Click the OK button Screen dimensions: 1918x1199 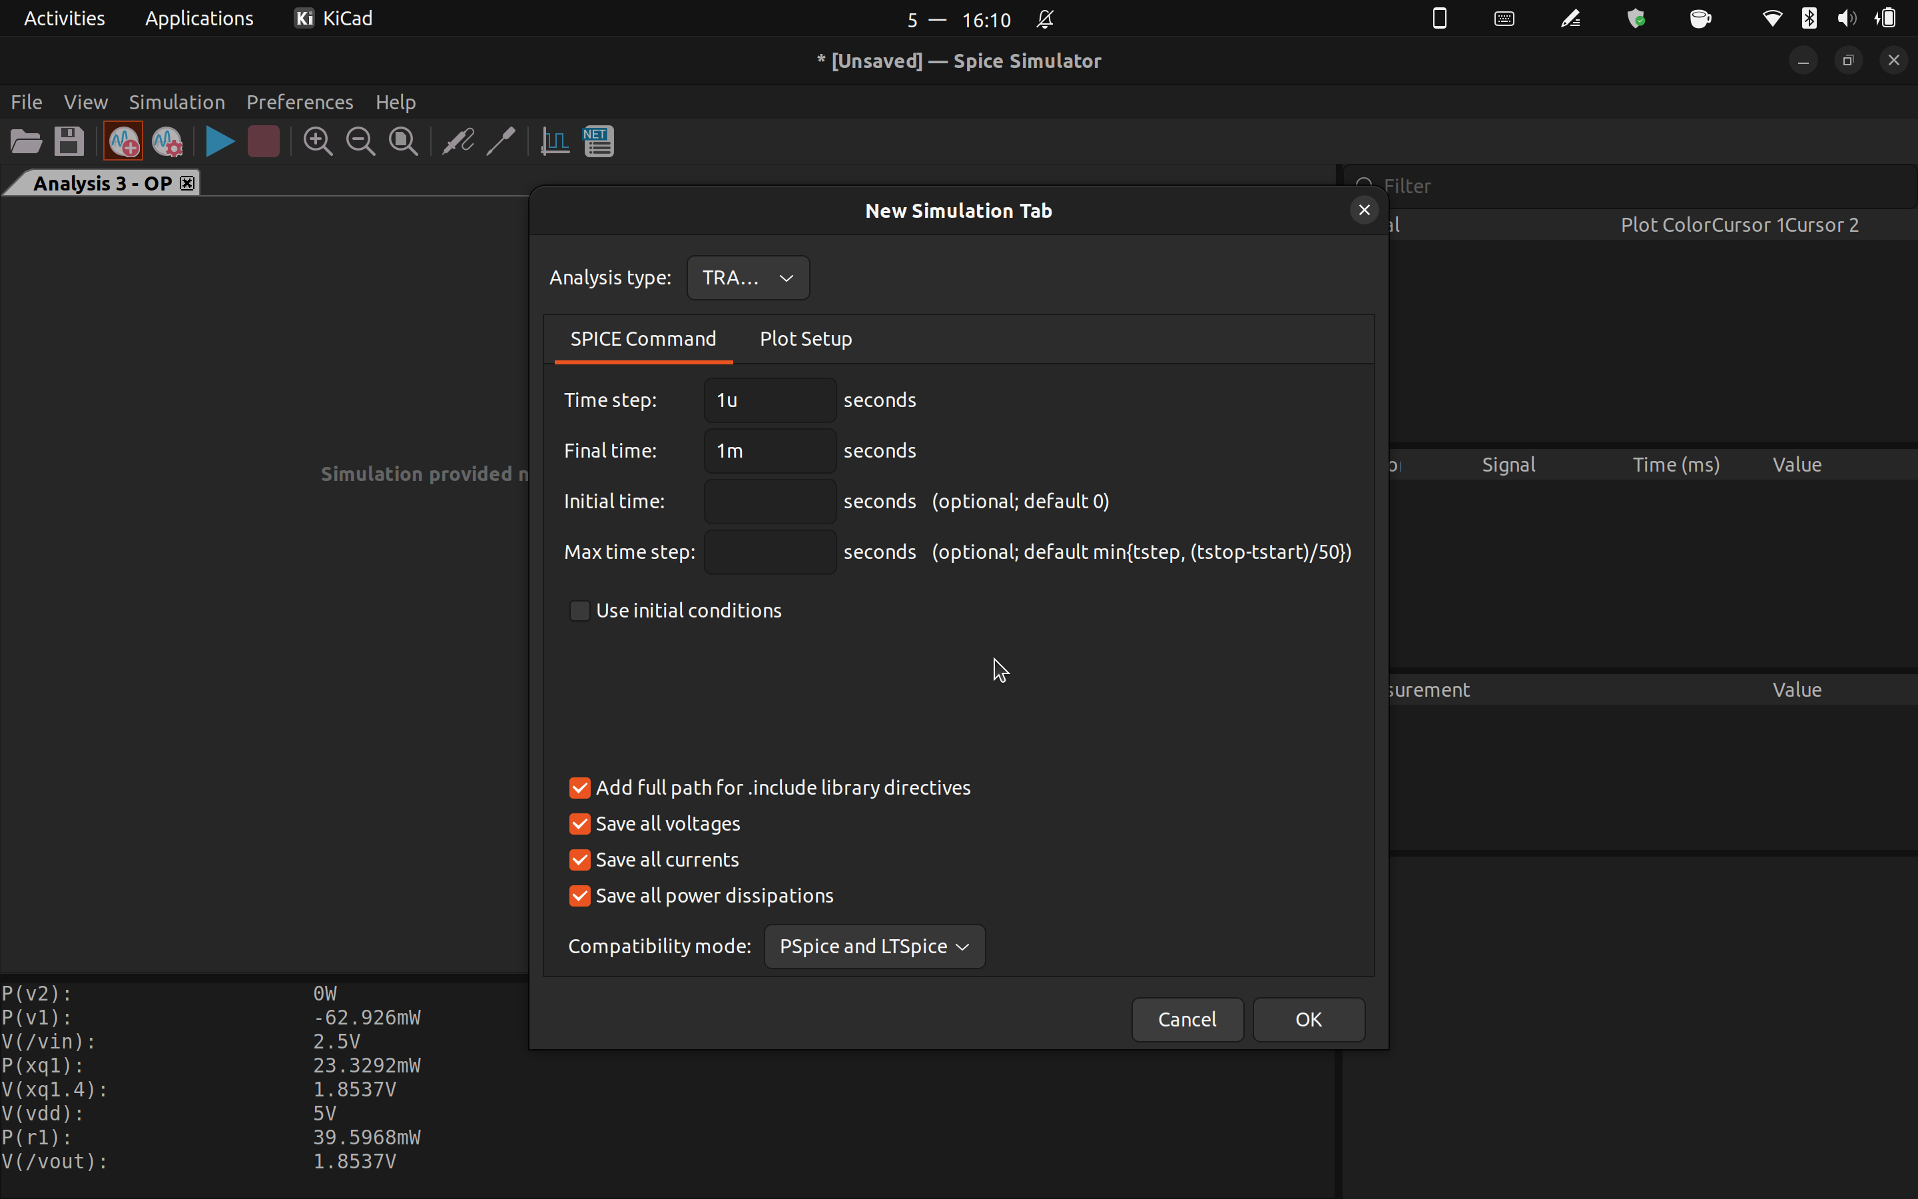[x=1308, y=1019]
